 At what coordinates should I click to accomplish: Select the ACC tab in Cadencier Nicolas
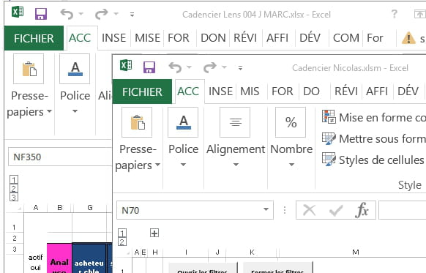[x=188, y=91]
